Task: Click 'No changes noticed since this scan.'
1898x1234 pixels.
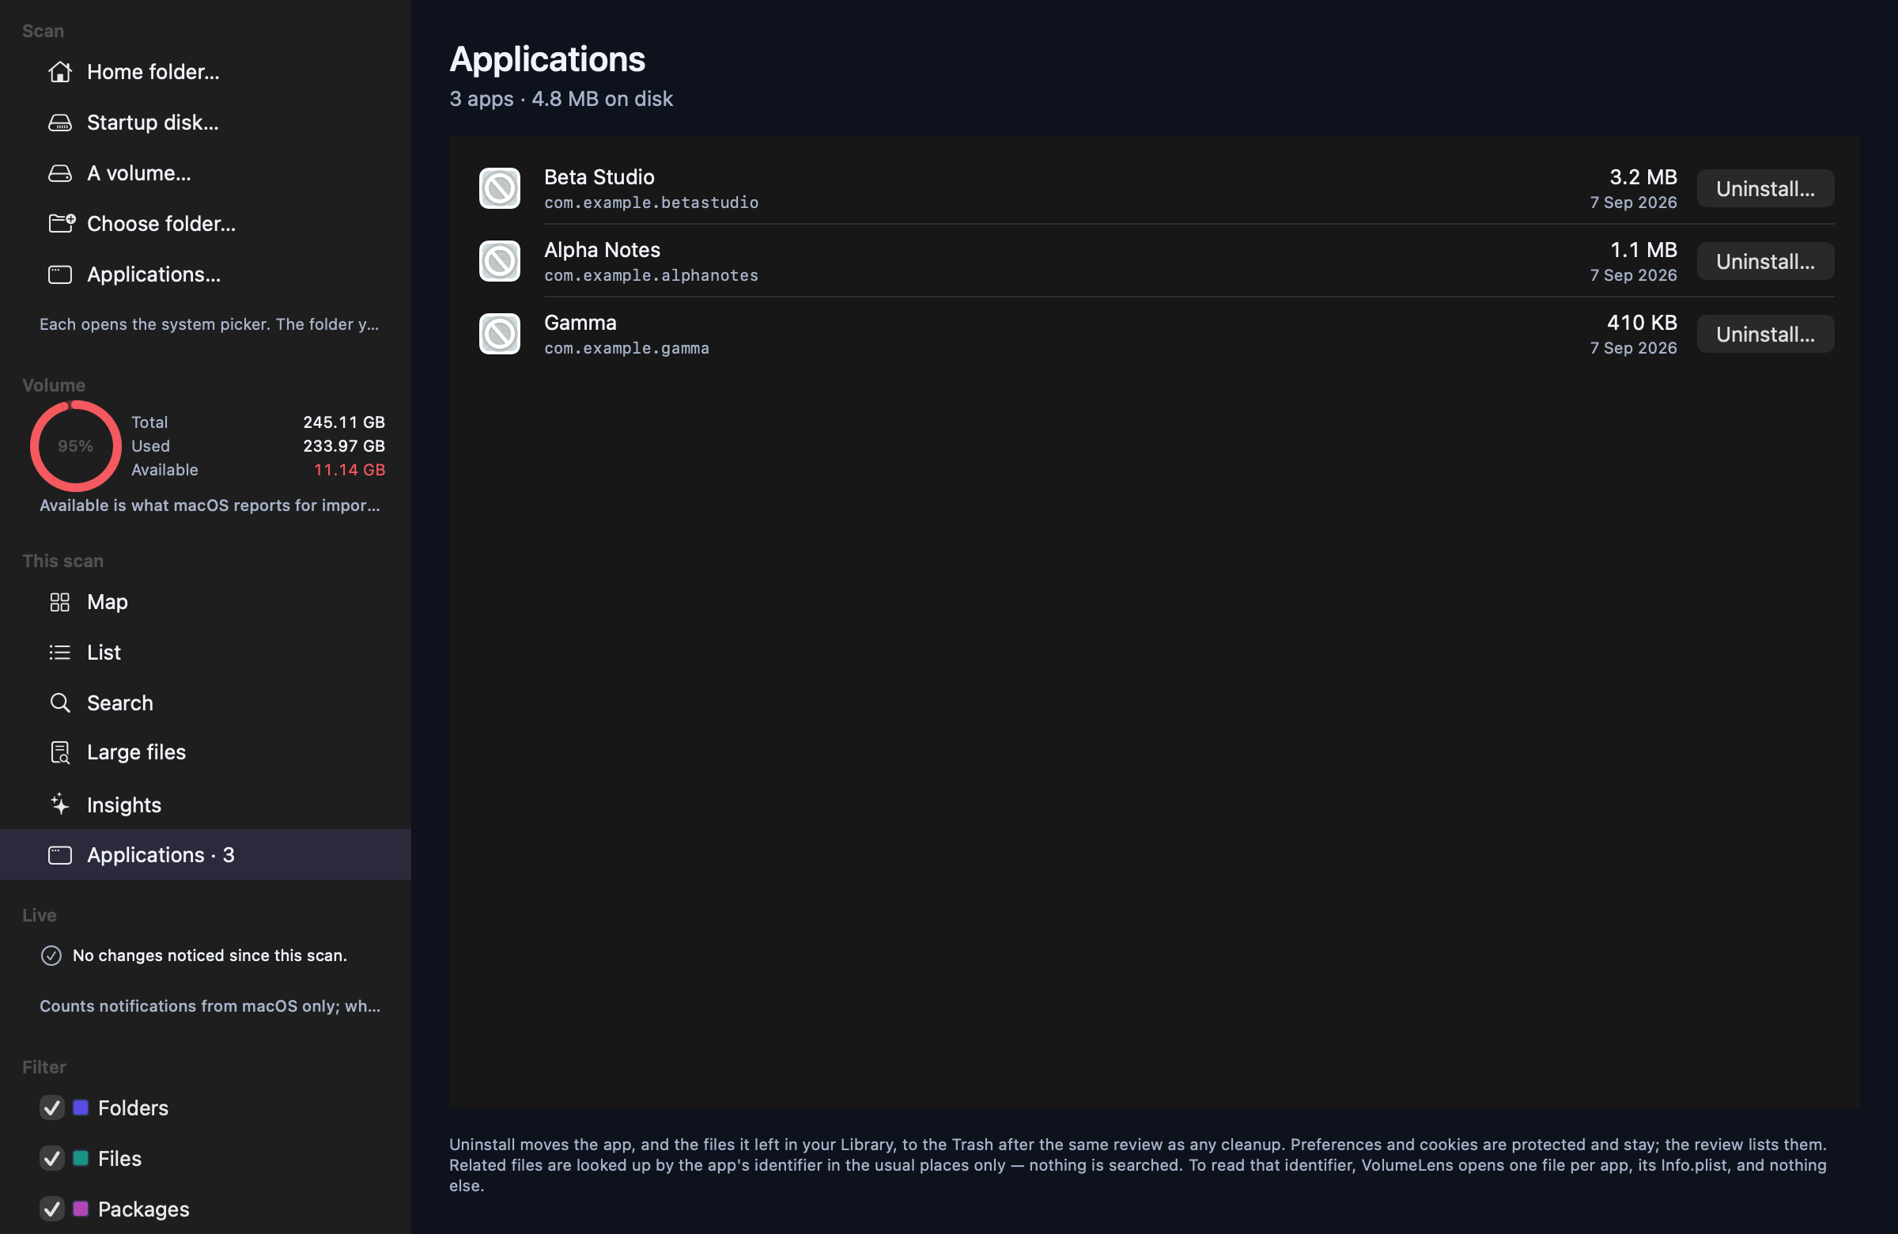Action: tap(210, 956)
